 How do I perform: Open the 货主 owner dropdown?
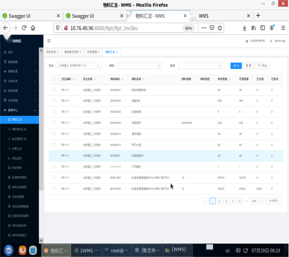pyautogui.click(x=79, y=66)
